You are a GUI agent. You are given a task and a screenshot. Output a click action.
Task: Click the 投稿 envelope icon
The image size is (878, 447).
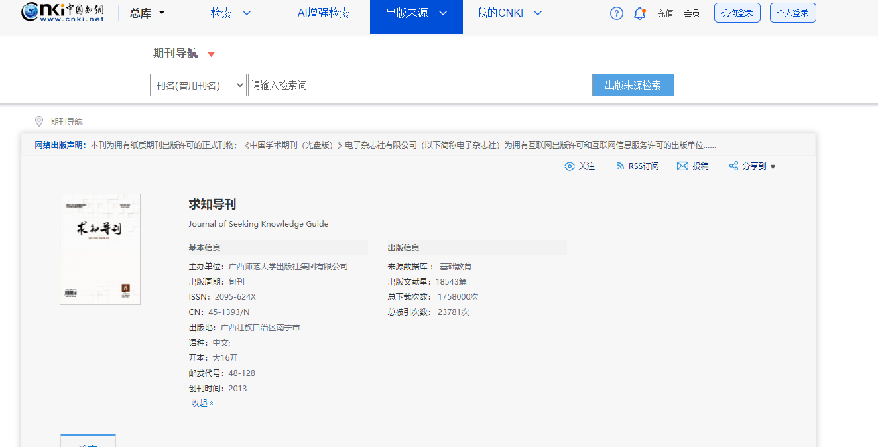(682, 166)
